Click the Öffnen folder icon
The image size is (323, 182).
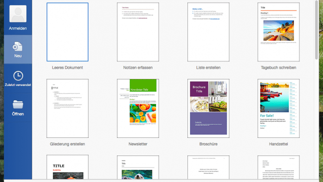[x=18, y=104]
